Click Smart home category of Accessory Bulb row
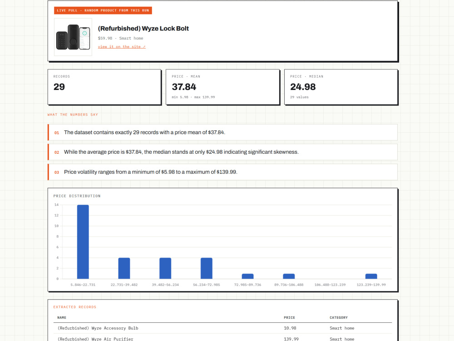This screenshot has height=341, width=454. point(342,328)
